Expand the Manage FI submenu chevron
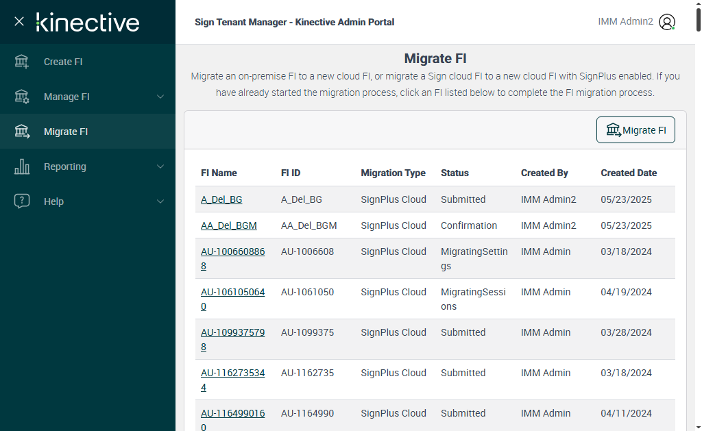The image size is (702, 431). point(160,97)
